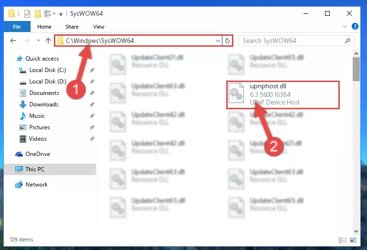Switch to Details view in status bar

coord(343,240)
